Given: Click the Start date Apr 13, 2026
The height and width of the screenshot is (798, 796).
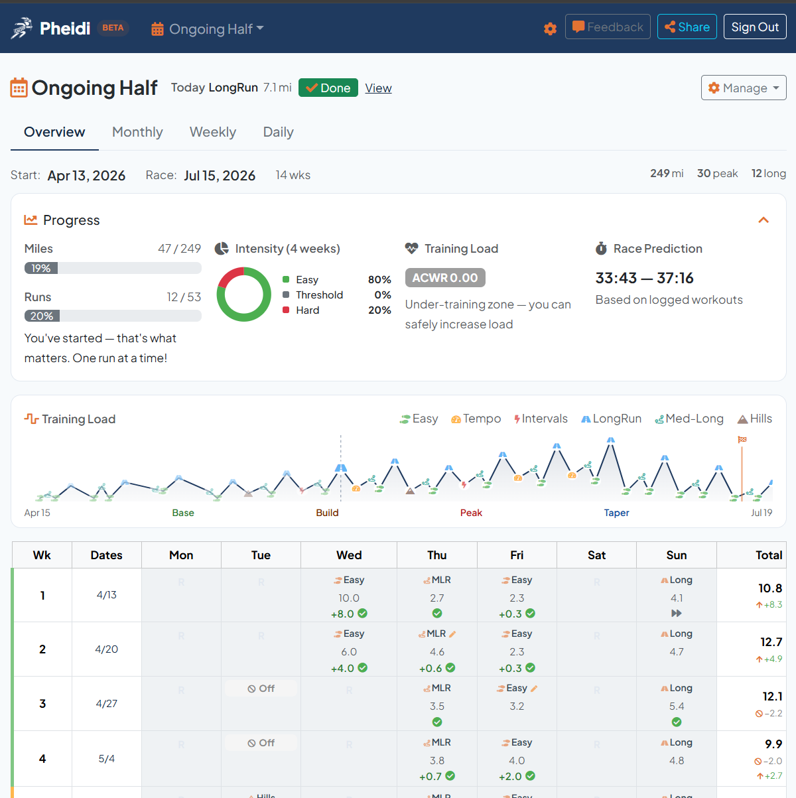Looking at the screenshot, I should coord(86,175).
